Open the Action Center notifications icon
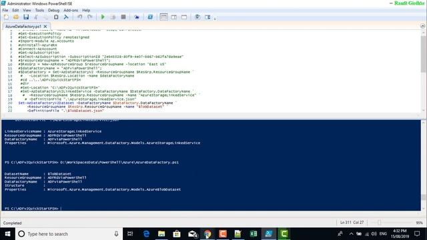Screen dimensions: 427x240 417,234
